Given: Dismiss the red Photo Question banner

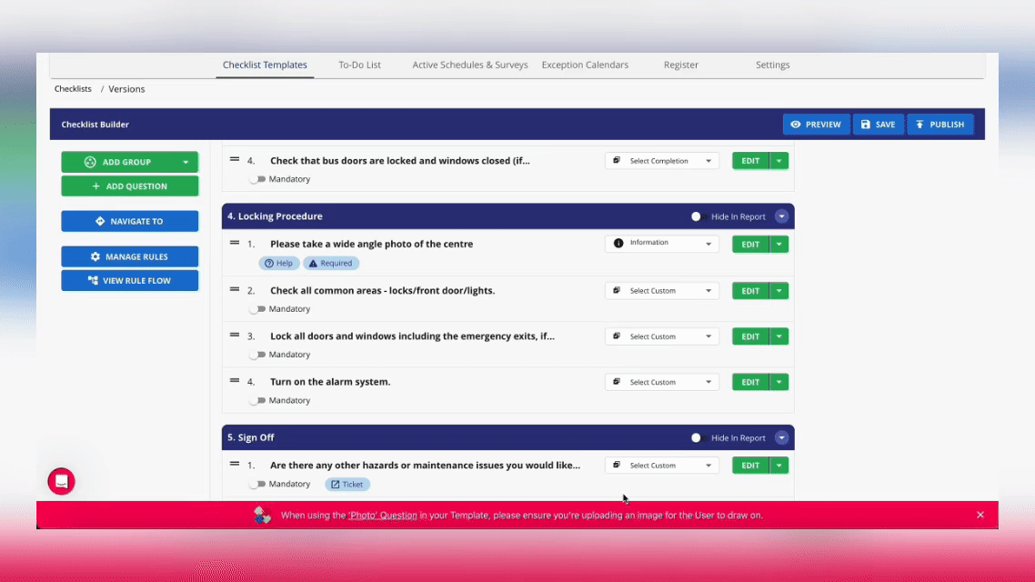Looking at the screenshot, I should pyautogui.click(x=980, y=515).
